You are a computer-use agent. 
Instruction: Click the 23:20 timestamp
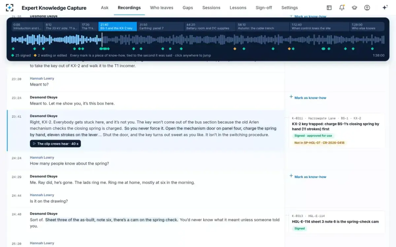pos(16,79)
